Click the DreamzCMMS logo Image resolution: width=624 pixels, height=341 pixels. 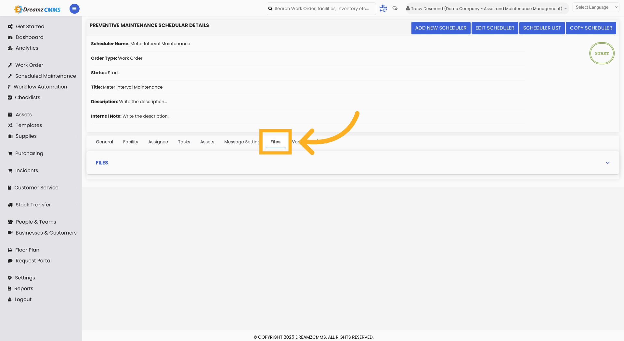click(x=37, y=9)
